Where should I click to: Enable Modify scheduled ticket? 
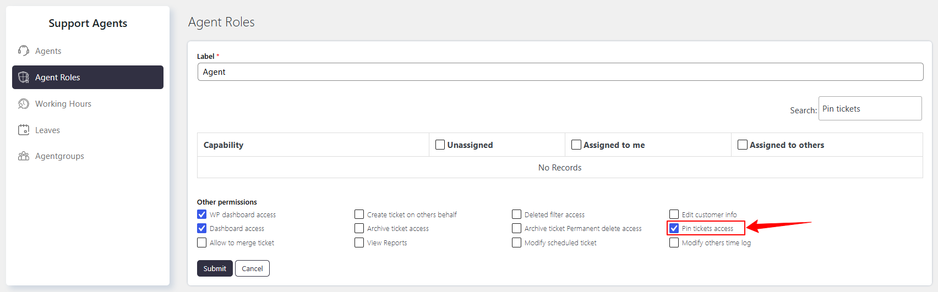click(517, 243)
